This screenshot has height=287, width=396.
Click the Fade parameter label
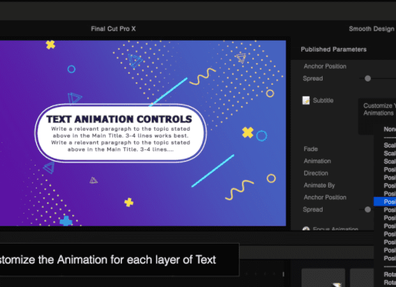click(310, 149)
